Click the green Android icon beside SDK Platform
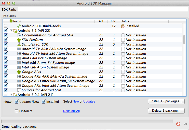Image resolution: width=189 pixels, height=130 pixels. click(x=19, y=40)
